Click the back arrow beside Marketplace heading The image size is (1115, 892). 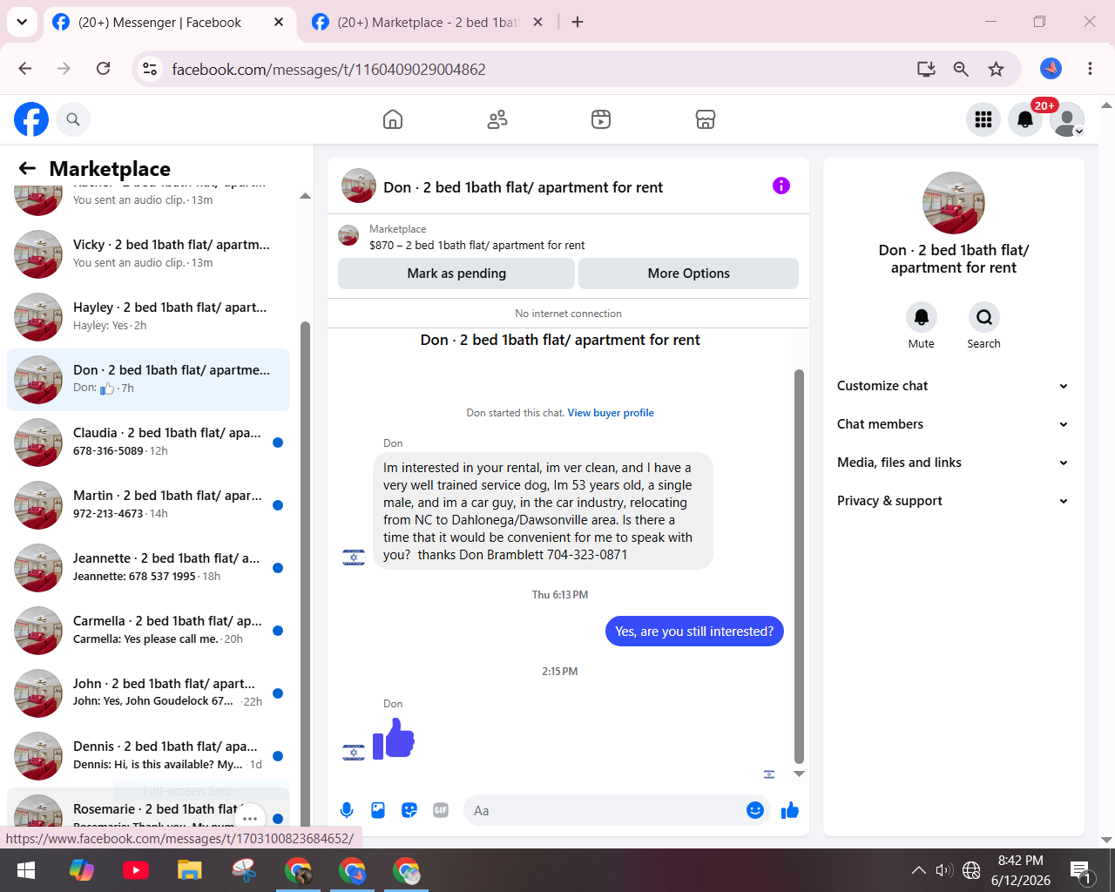28,168
